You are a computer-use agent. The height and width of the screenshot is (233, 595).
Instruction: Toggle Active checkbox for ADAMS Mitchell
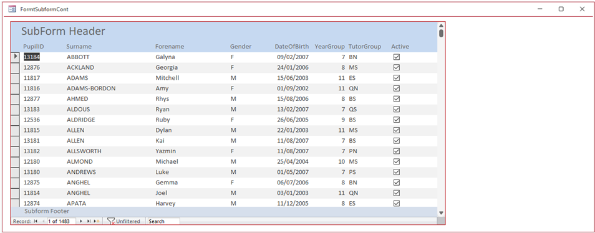pos(397,78)
